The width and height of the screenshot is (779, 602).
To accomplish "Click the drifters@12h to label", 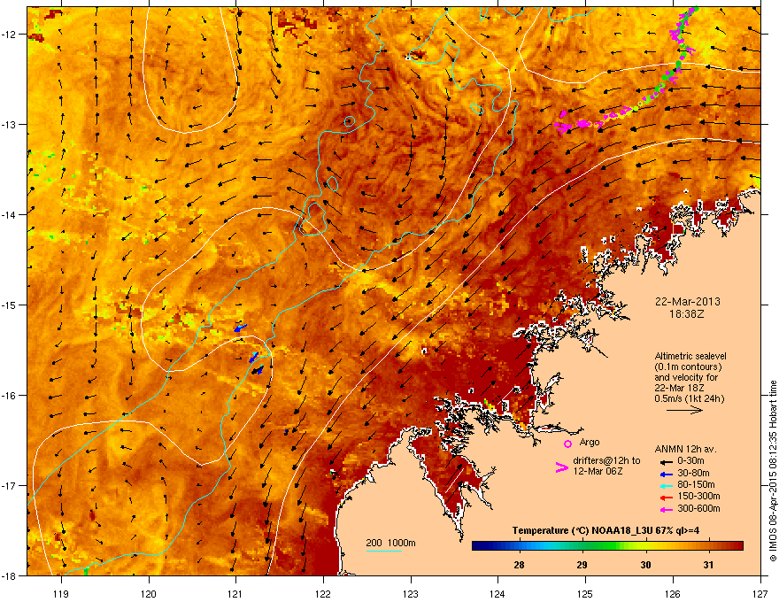I will 606,461.
